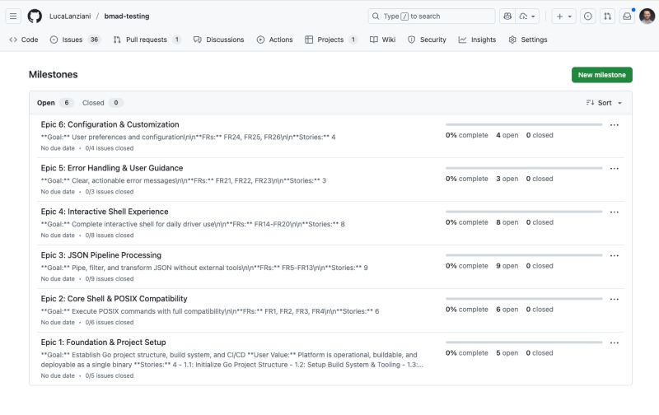Click the user profile avatar
The height and width of the screenshot is (415, 659).
pos(647,16)
